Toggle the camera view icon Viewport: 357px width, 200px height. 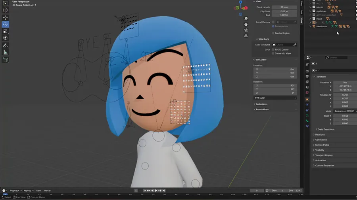246,30
